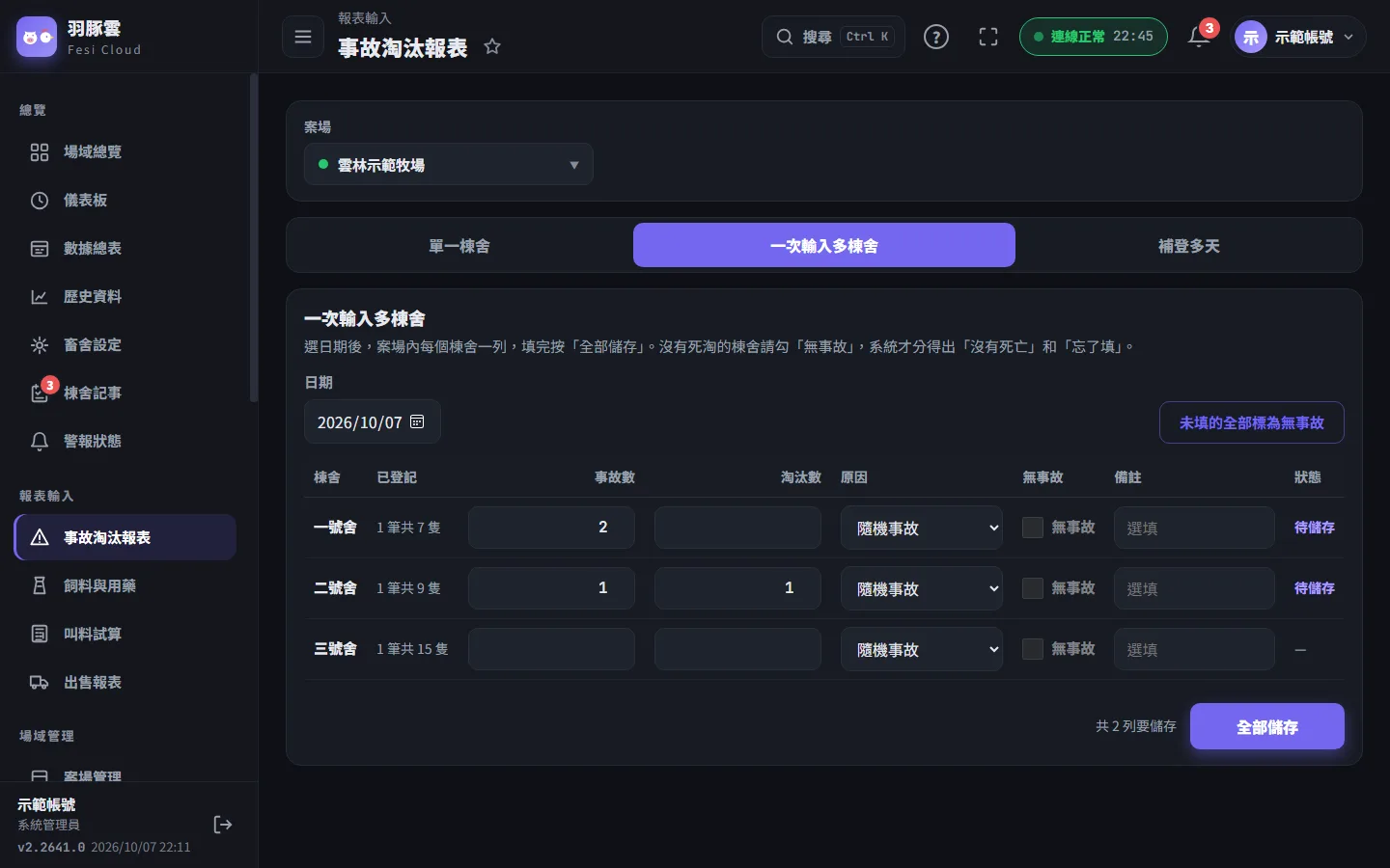Click the 事故淘汰報表 warning triangle icon
The height and width of the screenshot is (868, 1390).
tap(40, 537)
